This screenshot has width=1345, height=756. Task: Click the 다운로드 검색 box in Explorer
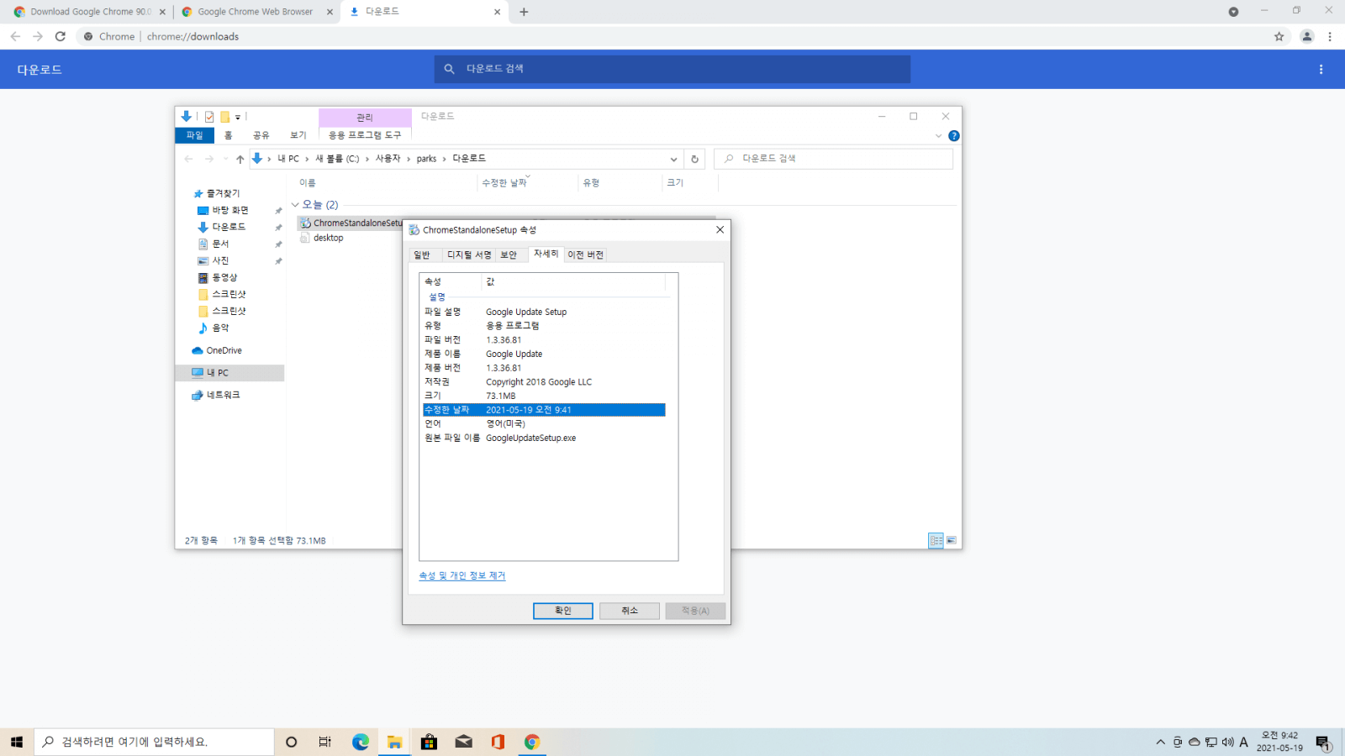[x=833, y=159]
